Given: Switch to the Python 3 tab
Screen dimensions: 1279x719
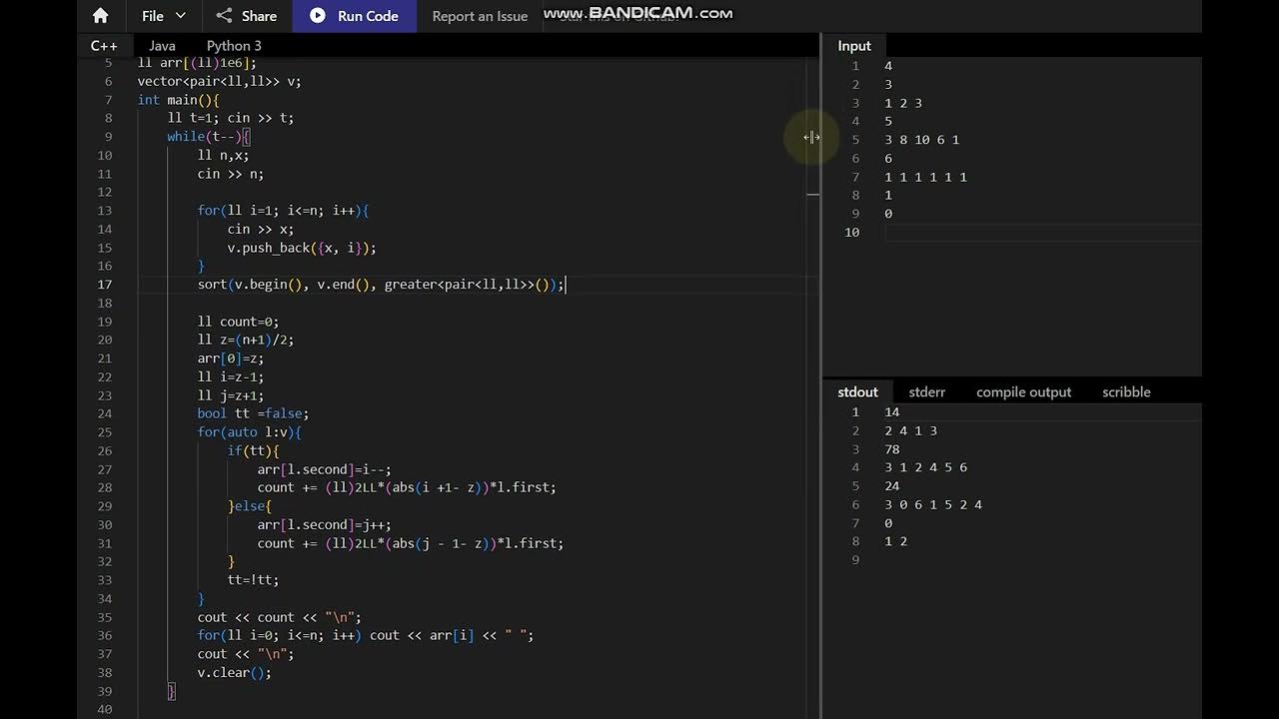Looking at the screenshot, I should click(234, 46).
